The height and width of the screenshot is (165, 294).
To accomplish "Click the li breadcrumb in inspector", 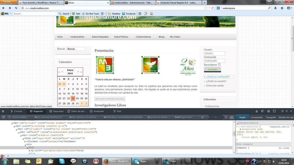I will 216,117.
